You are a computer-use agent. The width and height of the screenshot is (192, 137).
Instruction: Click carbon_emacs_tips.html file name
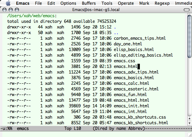pos(140,38)
